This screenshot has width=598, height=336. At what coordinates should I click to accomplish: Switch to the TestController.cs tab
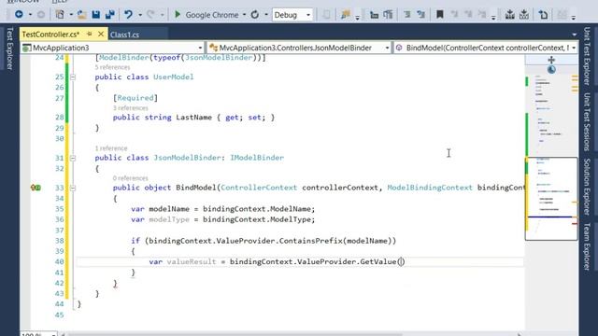pos(50,35)
